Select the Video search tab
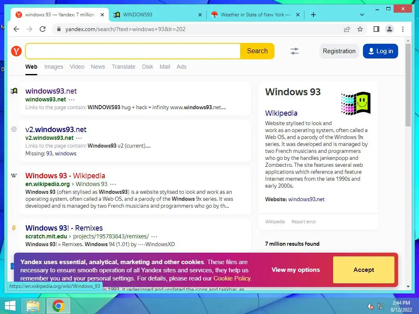The image size is (419, 314). [77, 67]
